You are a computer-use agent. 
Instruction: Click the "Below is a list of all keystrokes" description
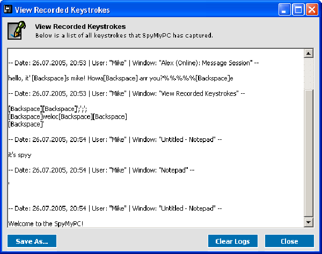point(124,35)
